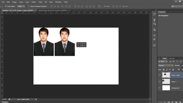
Task: Filter layers by pixel layers icon
Action: coord(170,62)
